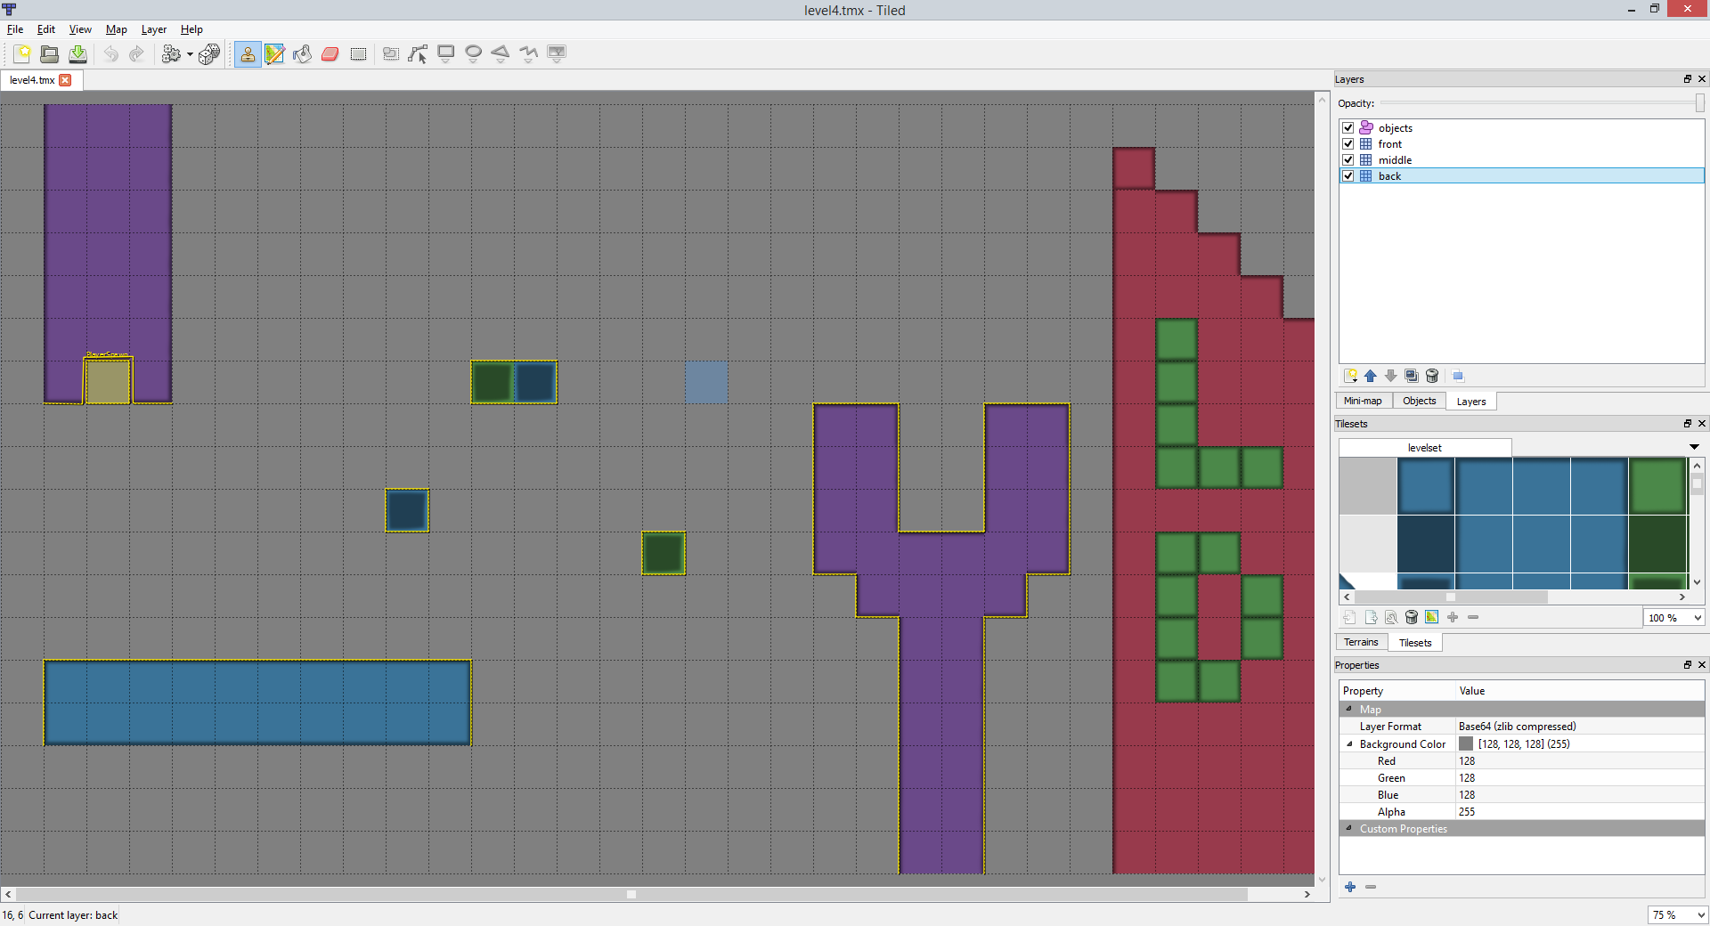Click the Background Color gray swatch
The image size is (1710, 926).
pos(1466,744)
